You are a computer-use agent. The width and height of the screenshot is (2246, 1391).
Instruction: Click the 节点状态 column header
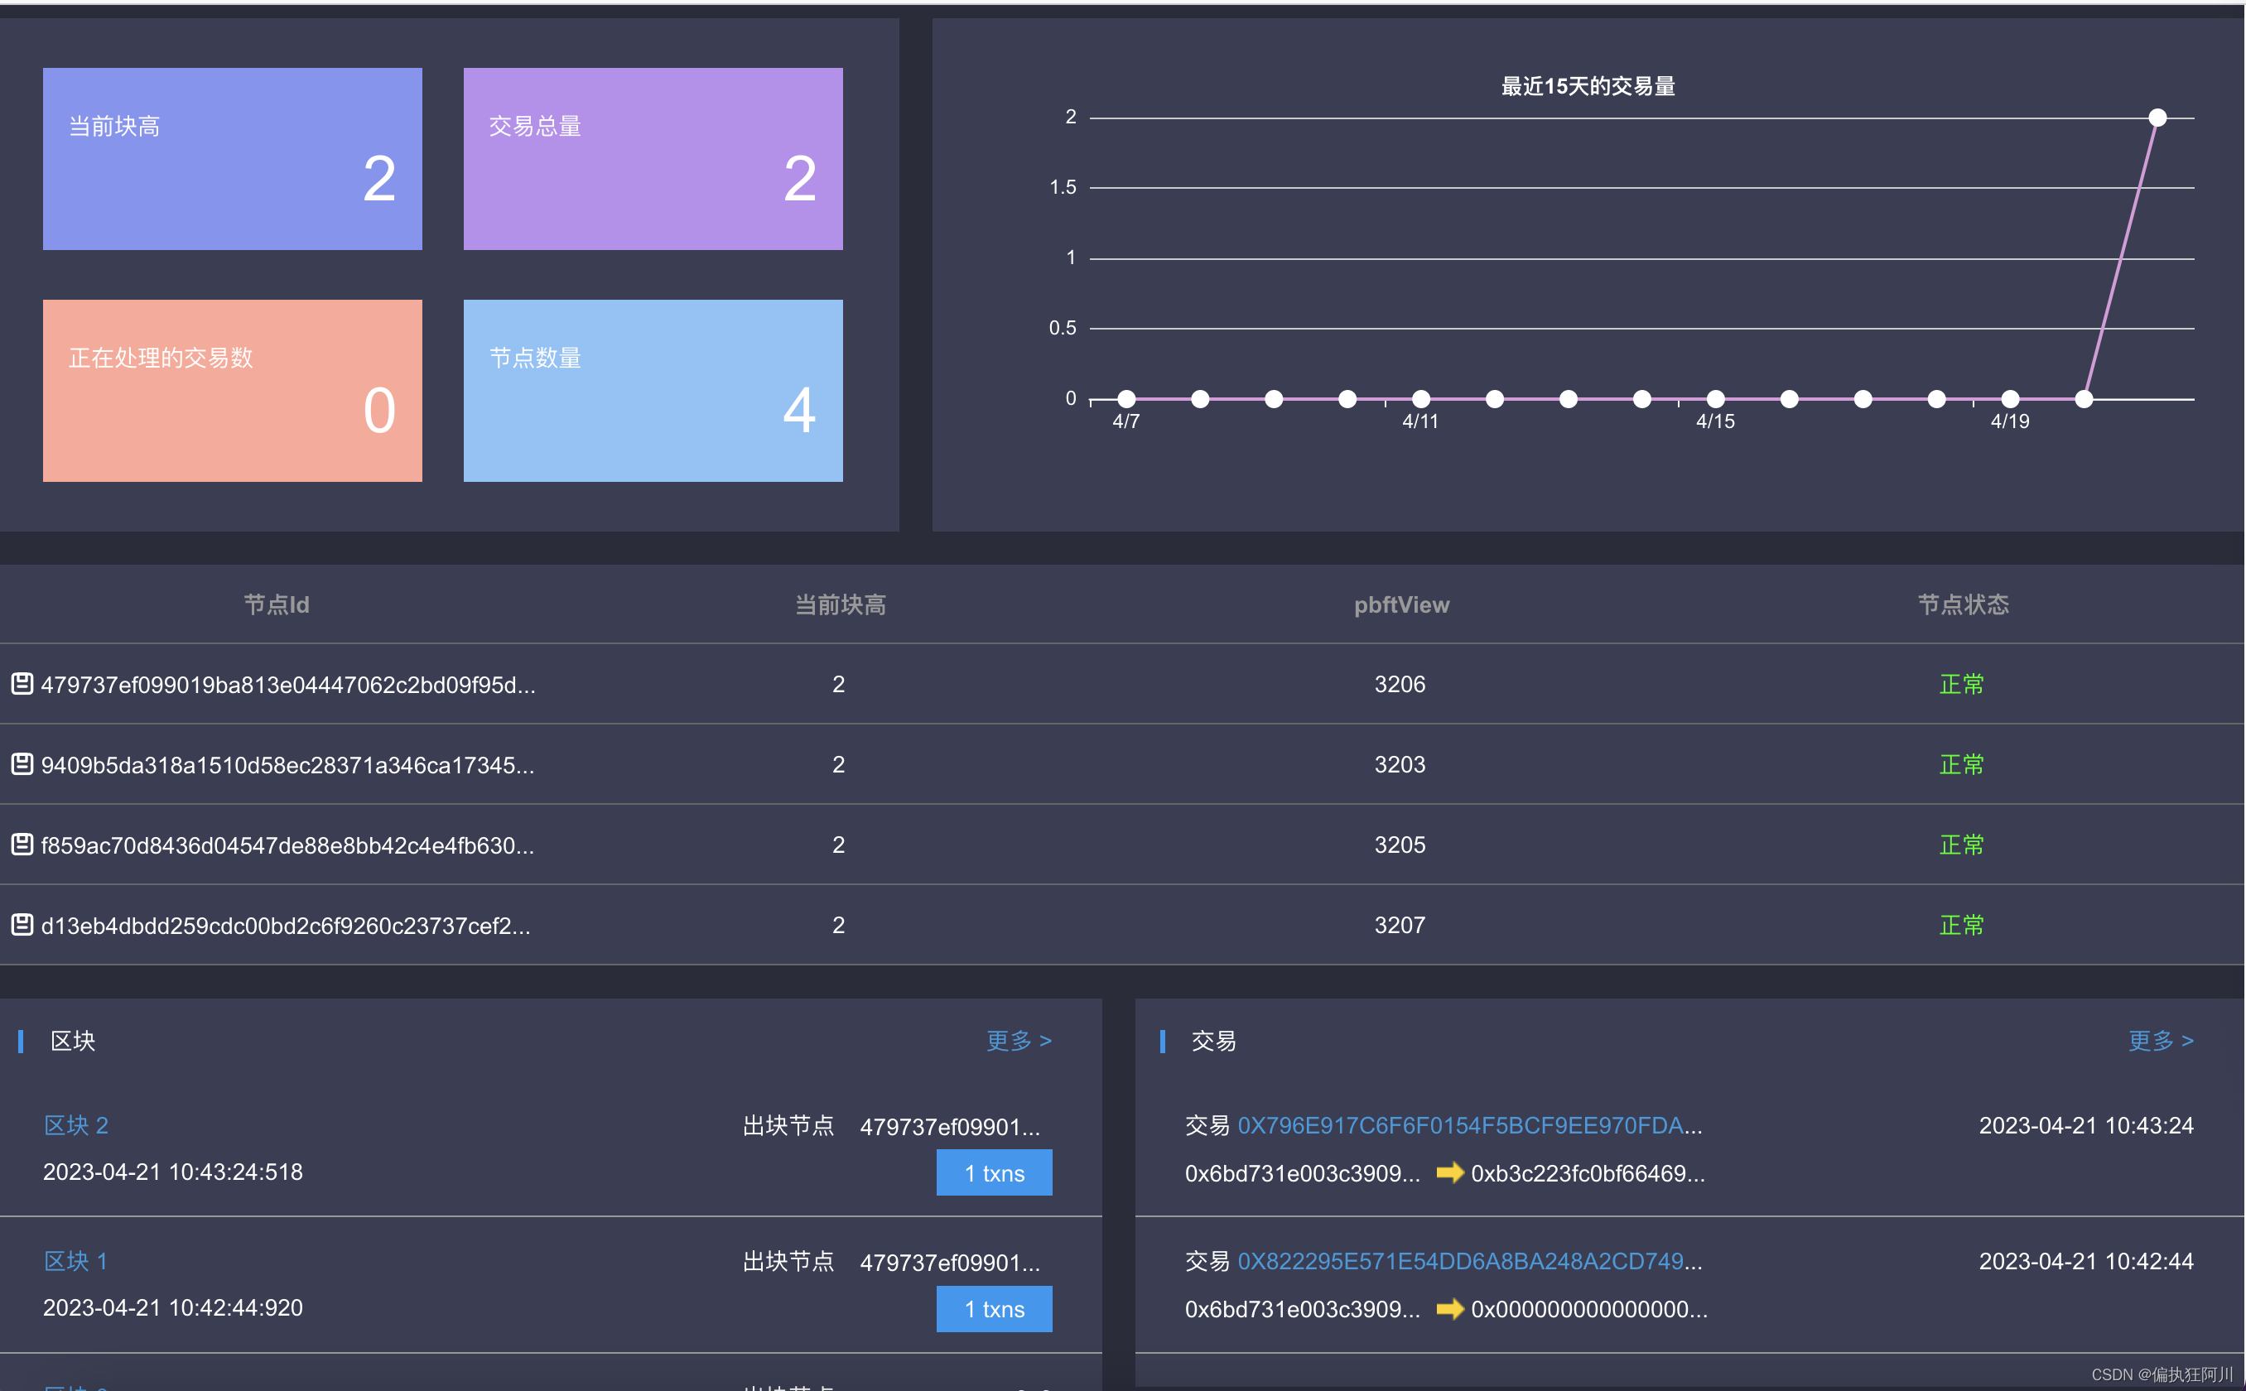pyautogui.click(x=1963, y=604)
